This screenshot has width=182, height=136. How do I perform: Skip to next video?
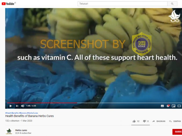click(x=17, y=106)
